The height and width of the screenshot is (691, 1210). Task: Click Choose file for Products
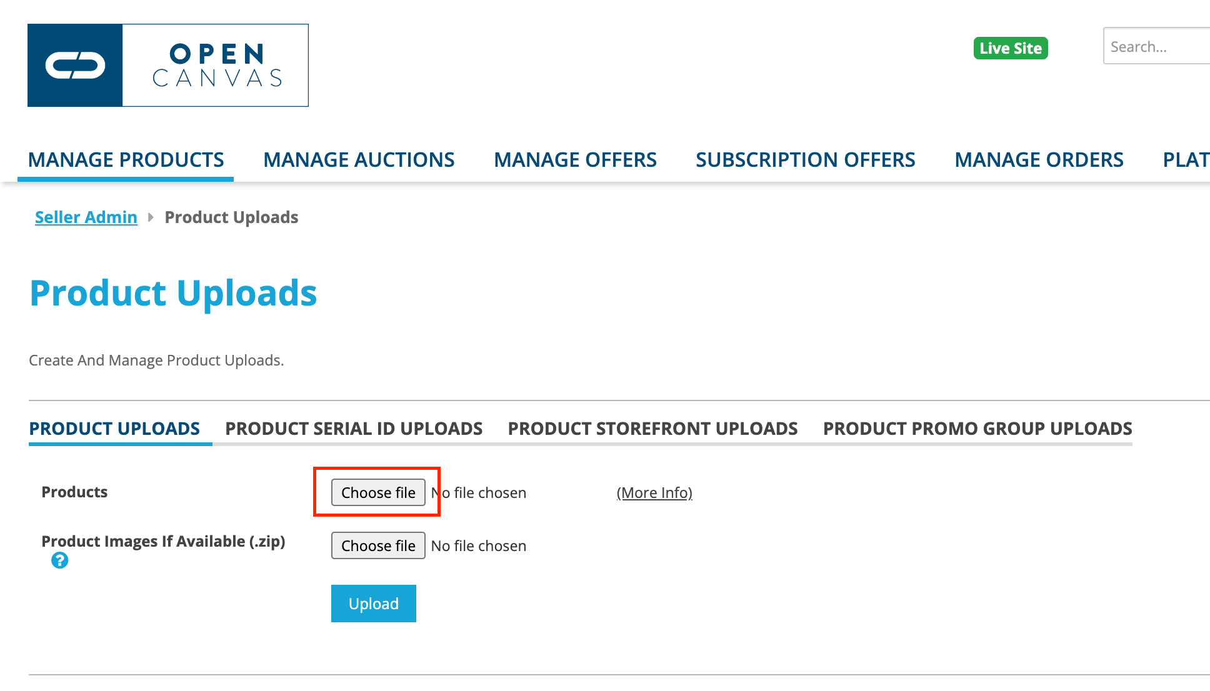click(x=378, y=493)
